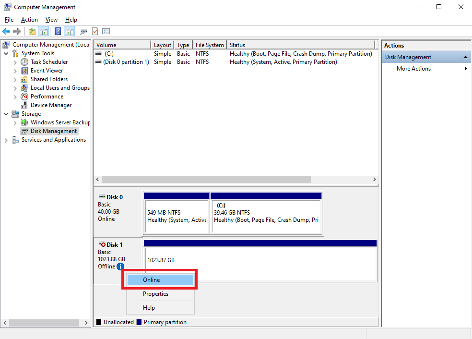The width and height of the screenshot is (472, 339).
Task: Open More Actions submenu arrow
Action: (x=466, y=69)
